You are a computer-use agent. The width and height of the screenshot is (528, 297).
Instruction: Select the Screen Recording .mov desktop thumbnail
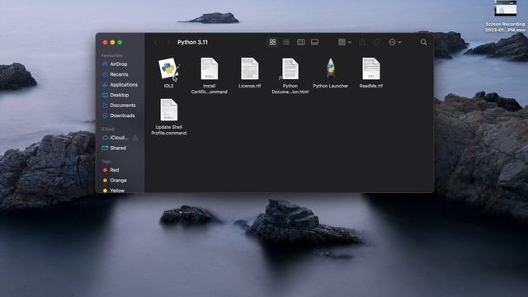505,8
